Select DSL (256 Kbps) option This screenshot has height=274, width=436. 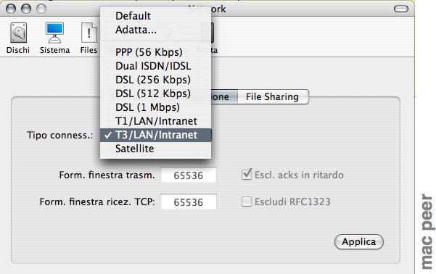coord(155,80)
